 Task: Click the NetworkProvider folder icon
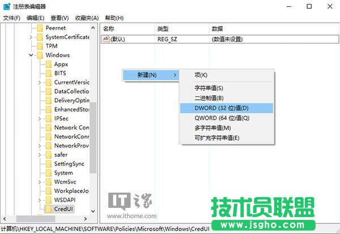(49, 146)
